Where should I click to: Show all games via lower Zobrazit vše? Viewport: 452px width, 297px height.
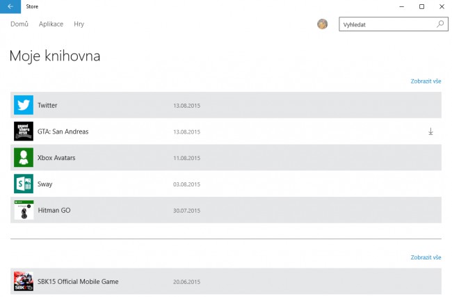click(426, 257)
